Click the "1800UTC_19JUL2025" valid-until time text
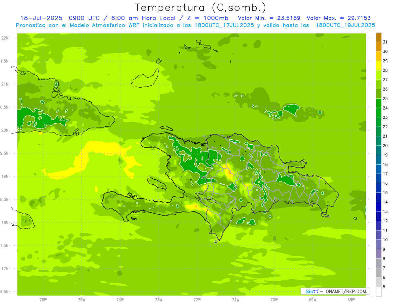Screen dimensions: 394x304 coord(345,25)
